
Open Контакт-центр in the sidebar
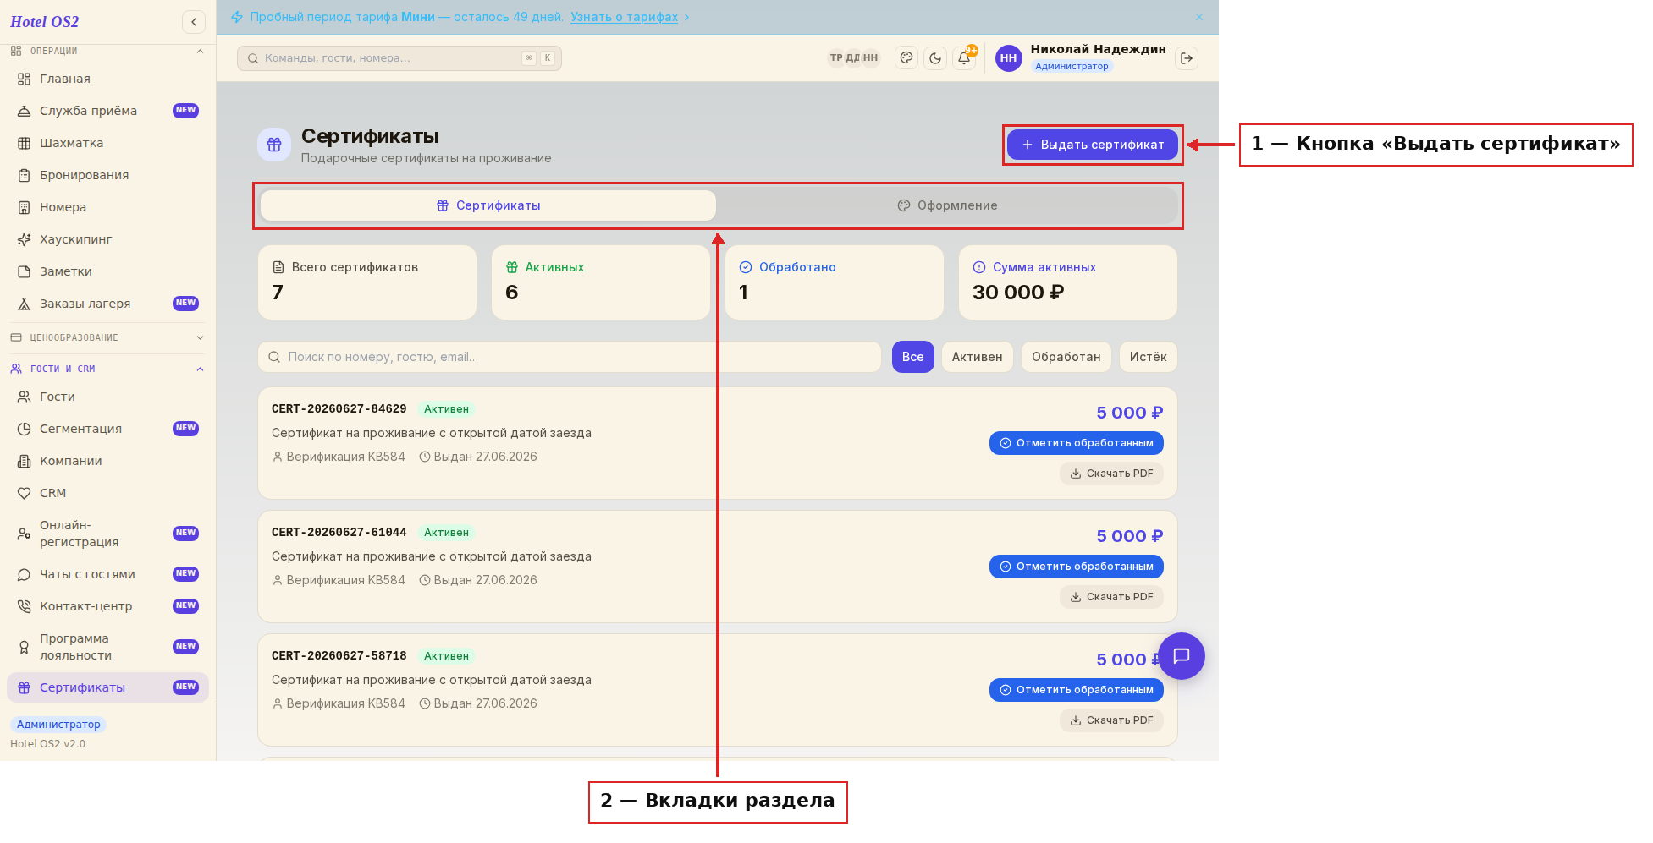(x=107, y=606)
